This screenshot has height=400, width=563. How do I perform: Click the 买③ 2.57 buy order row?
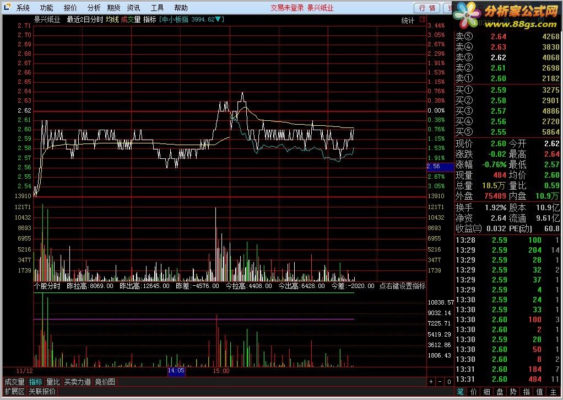(507, 111)
